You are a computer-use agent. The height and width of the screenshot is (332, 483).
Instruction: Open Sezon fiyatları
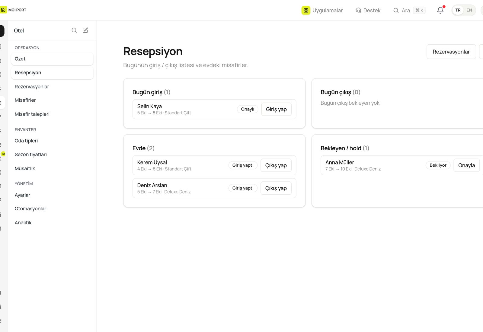tap(52, 155)
